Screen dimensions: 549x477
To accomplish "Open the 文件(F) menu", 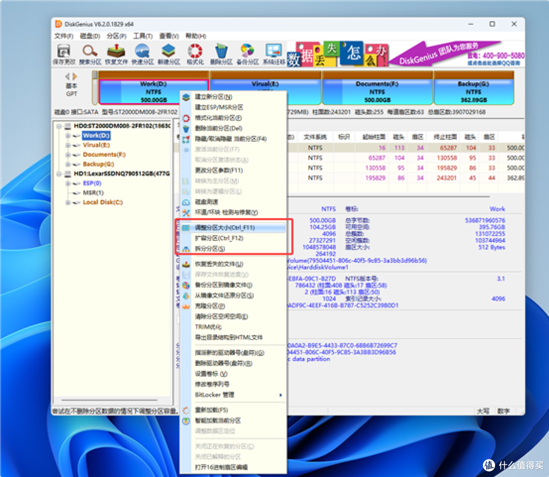I will click(x=64, y=36).
